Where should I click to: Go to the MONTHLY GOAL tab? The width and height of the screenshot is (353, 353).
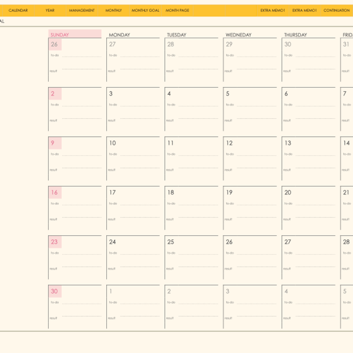pos(145,10)
